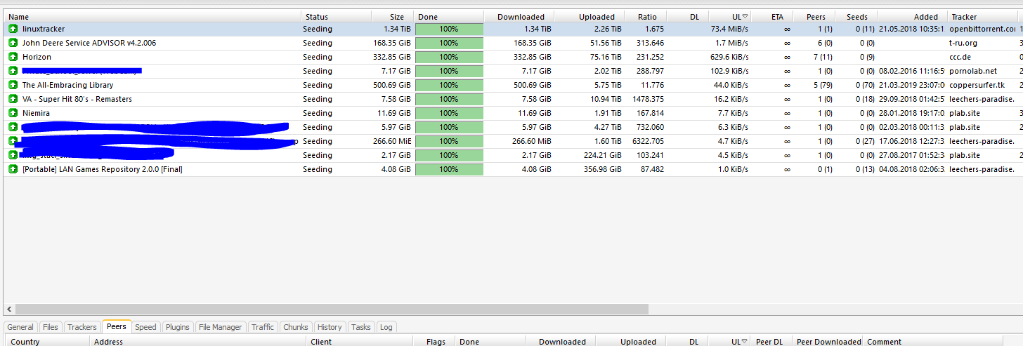This screenshot has width=1023, height=346.
Task: Show the History tab
Action: 330,327
